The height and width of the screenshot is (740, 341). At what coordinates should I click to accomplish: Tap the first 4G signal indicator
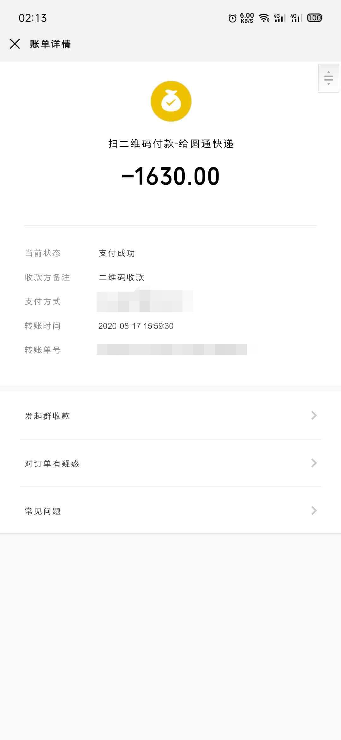coord(279,18)
